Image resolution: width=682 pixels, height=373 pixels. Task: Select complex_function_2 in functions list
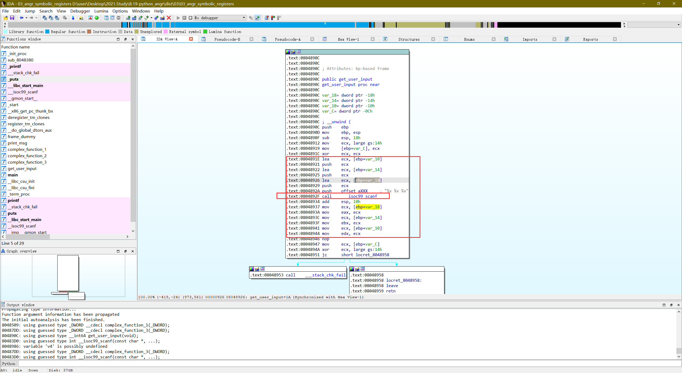[x=27, y=156]
